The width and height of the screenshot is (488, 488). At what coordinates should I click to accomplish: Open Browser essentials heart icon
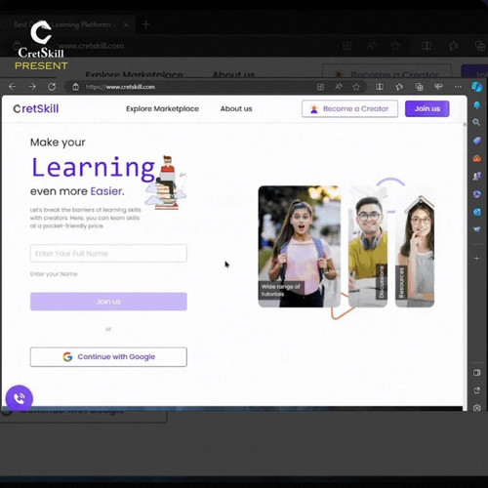coord(438,87)
